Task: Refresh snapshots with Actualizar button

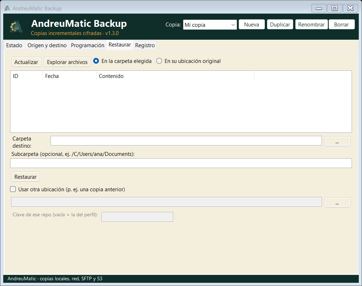Action: tap(26, 62)
